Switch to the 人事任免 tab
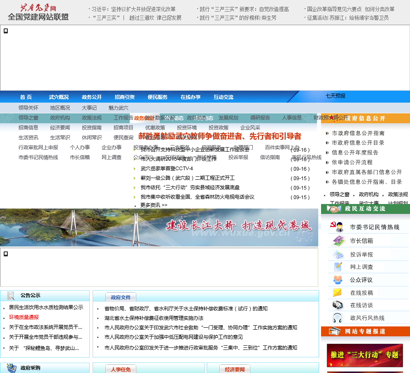Viewport: 410px width, 373px height. pyautogui.click(x=121, y=369)
